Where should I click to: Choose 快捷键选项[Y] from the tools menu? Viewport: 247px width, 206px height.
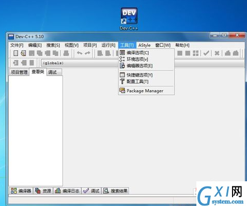point(146,75)
